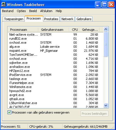Switch to the Toepassingen tab
116x130 pixels.
tap(14, 19)
